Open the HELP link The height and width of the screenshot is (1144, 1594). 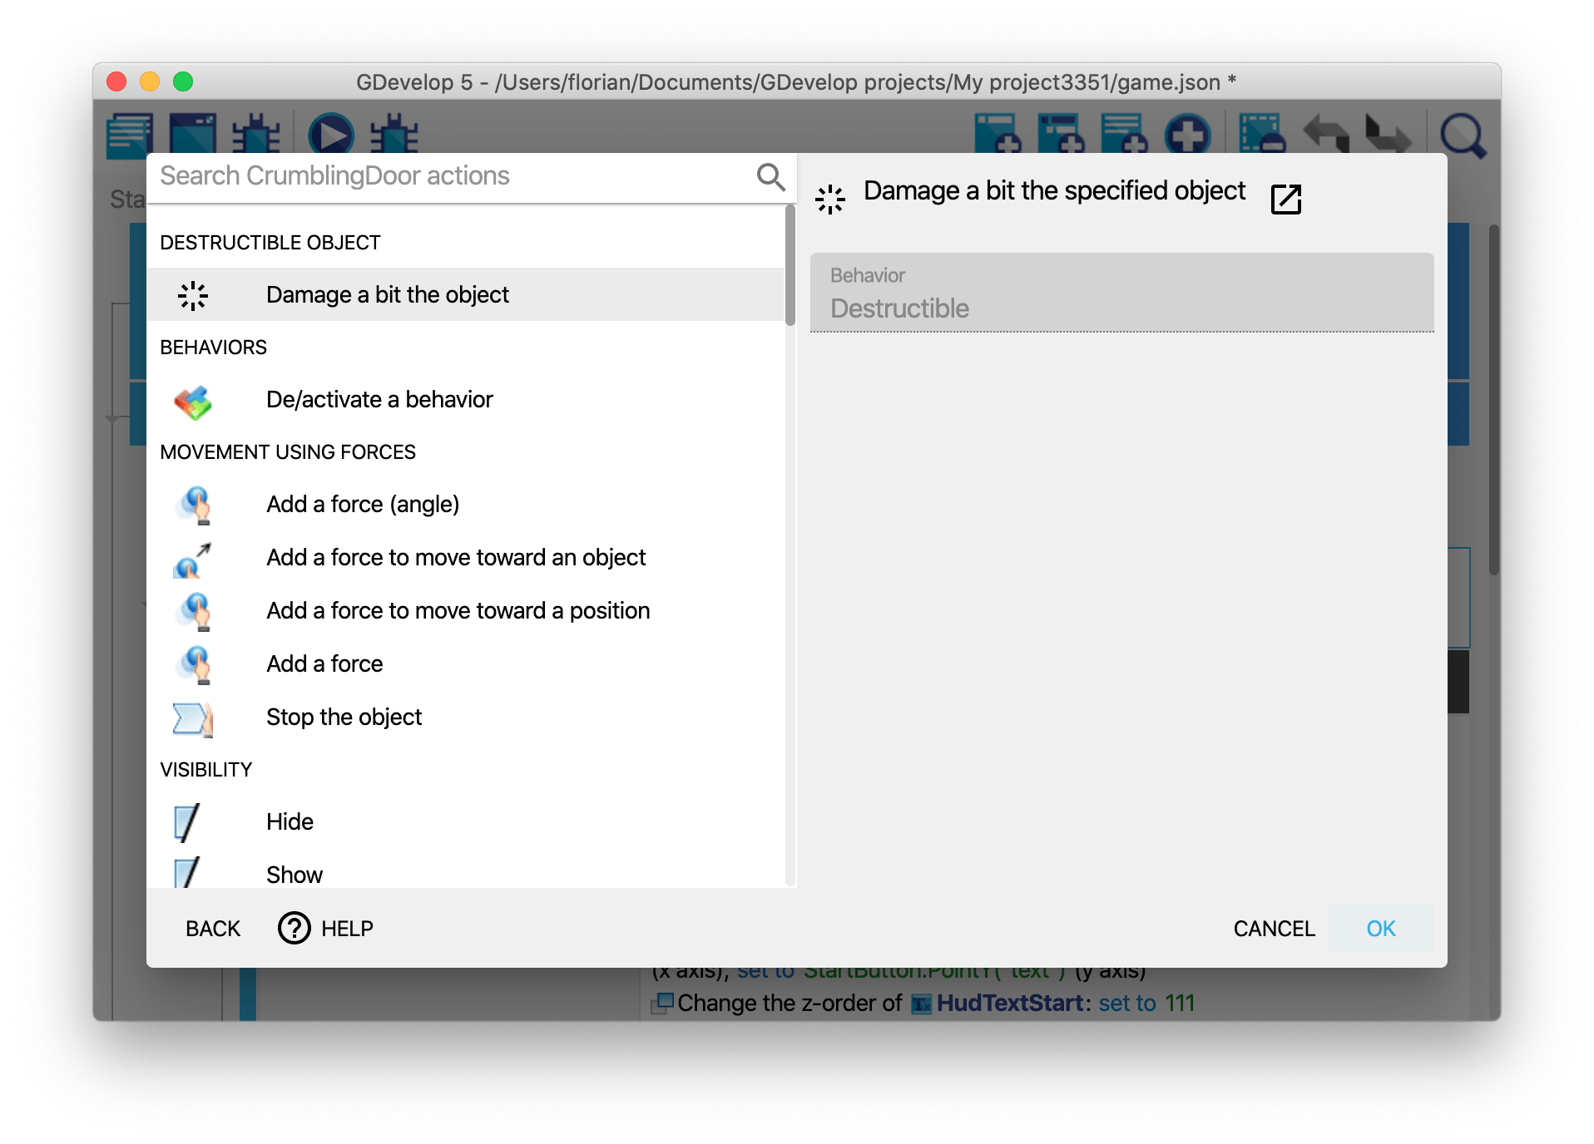coord(326,929)
